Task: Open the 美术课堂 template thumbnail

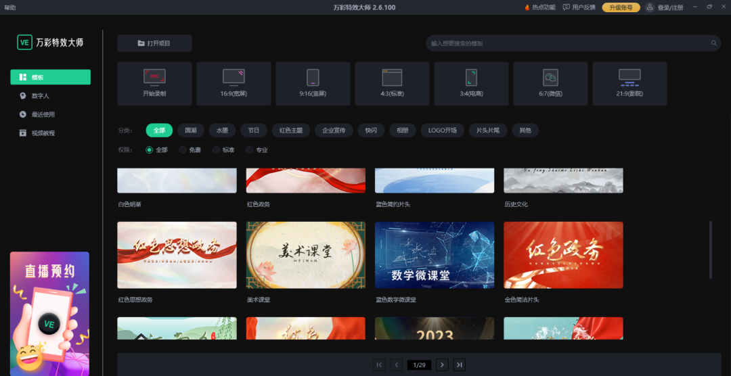Action: pyautogui.click(x=306, y=255)
